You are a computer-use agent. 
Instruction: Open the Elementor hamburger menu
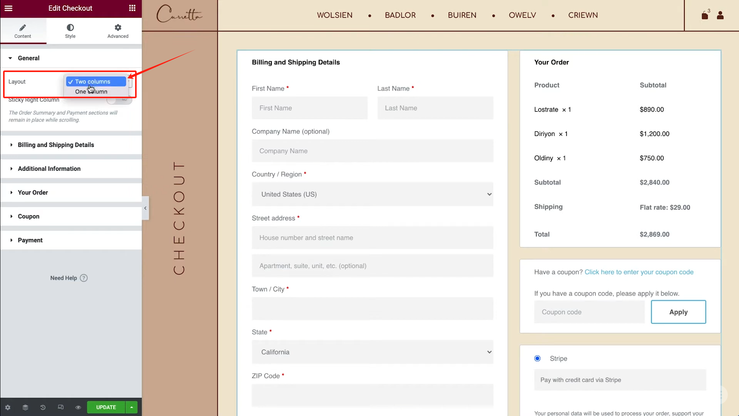click(x=8, y=8)
